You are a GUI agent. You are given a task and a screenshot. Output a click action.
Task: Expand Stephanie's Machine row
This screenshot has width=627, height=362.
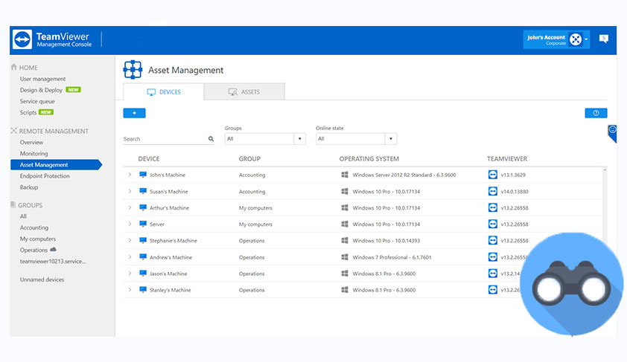130,240
